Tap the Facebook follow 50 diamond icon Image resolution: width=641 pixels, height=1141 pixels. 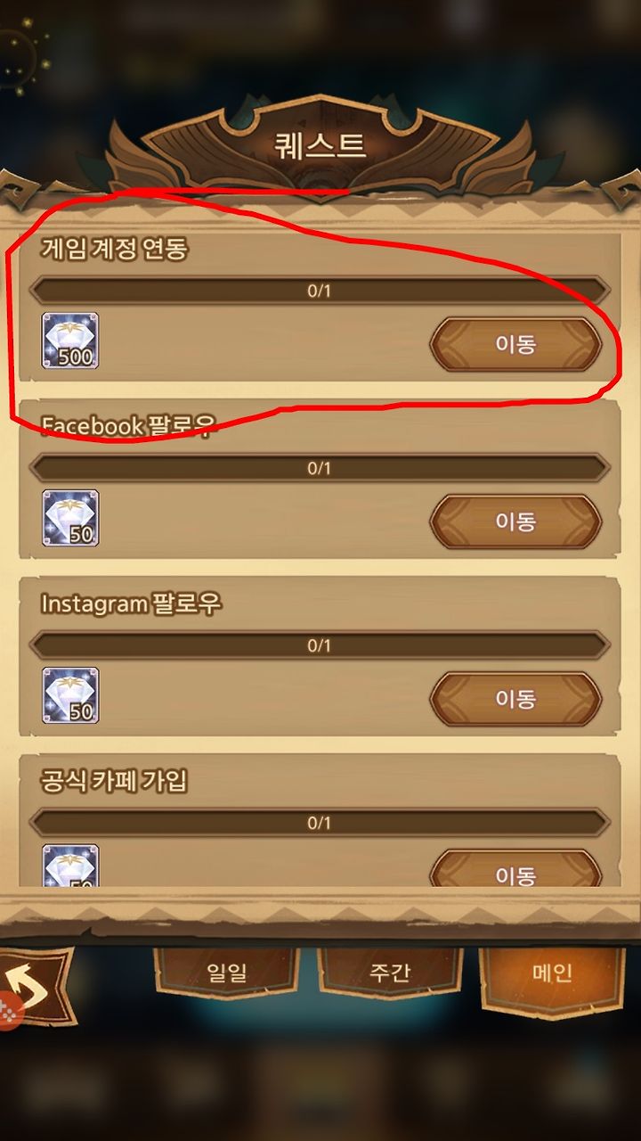point(70,518)
